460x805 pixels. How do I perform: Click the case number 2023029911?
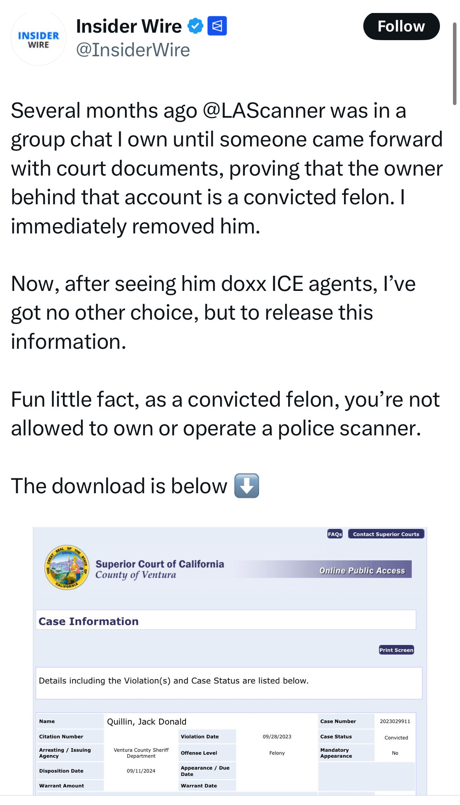395,721
